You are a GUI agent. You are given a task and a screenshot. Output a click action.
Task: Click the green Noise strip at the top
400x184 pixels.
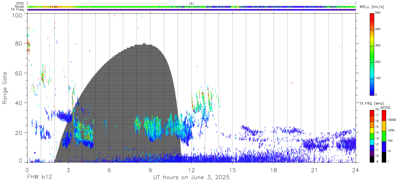click(192, 6)
